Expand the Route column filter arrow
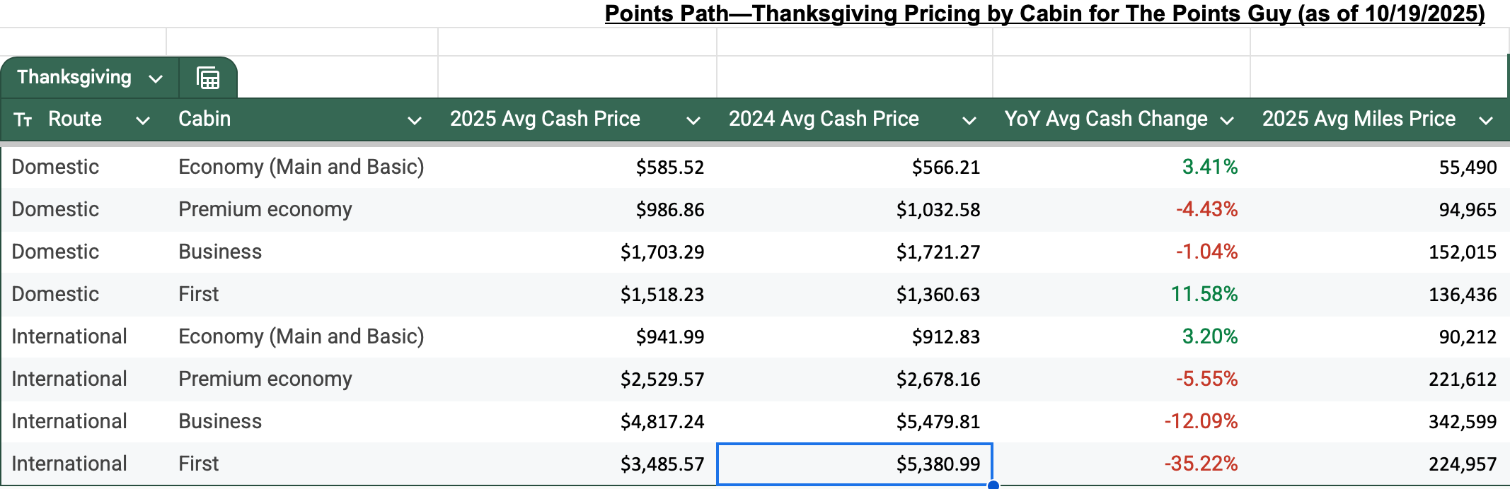 (143, 121)
